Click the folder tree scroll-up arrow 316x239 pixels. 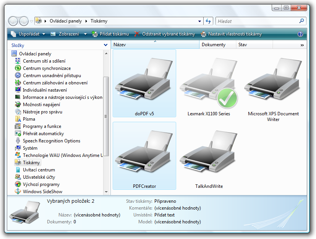coord(106,53)
